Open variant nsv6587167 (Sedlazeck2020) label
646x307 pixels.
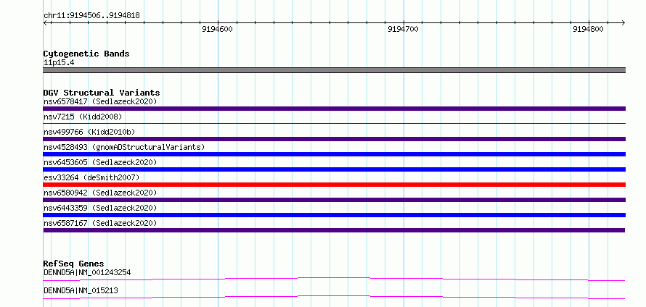(100, 223)
